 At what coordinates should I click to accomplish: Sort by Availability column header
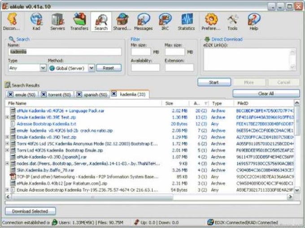200,103
